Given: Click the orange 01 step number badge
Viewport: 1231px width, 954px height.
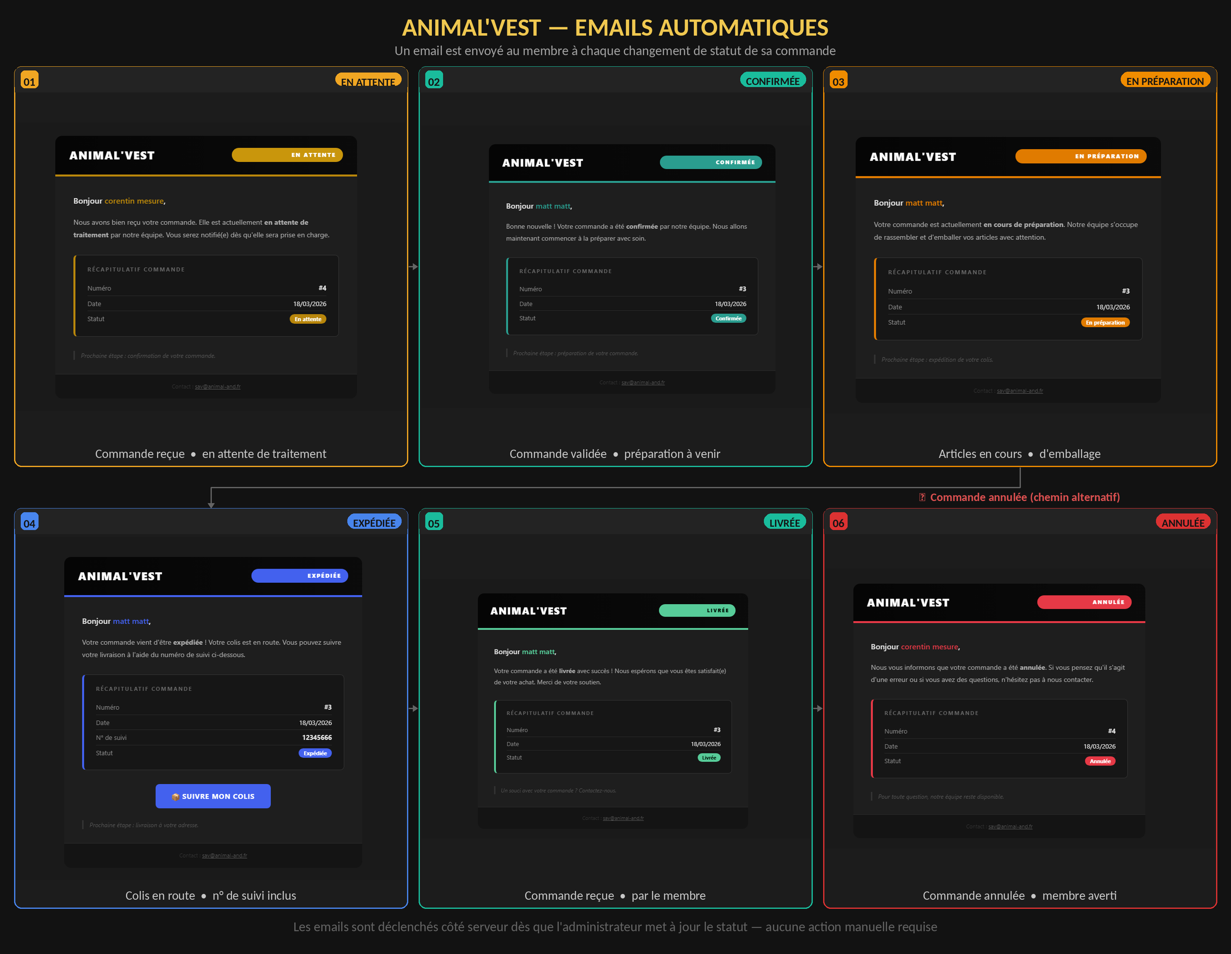Looking at the screenshot, I should [x=29, y=80].
